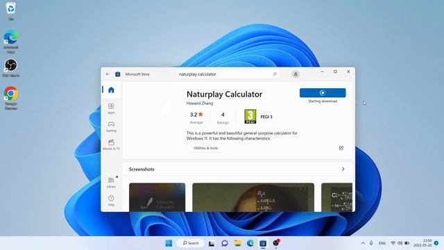The height and width of the screenshot is (250, 444).
Task: Click the blue download progress button
Action: 323,92
